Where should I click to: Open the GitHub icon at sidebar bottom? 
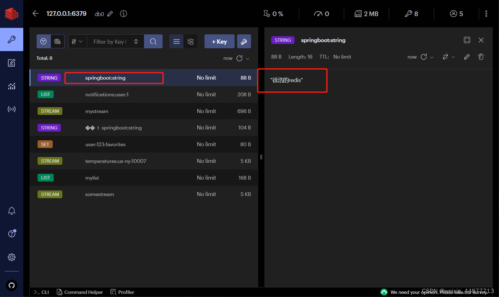[11, 285]
